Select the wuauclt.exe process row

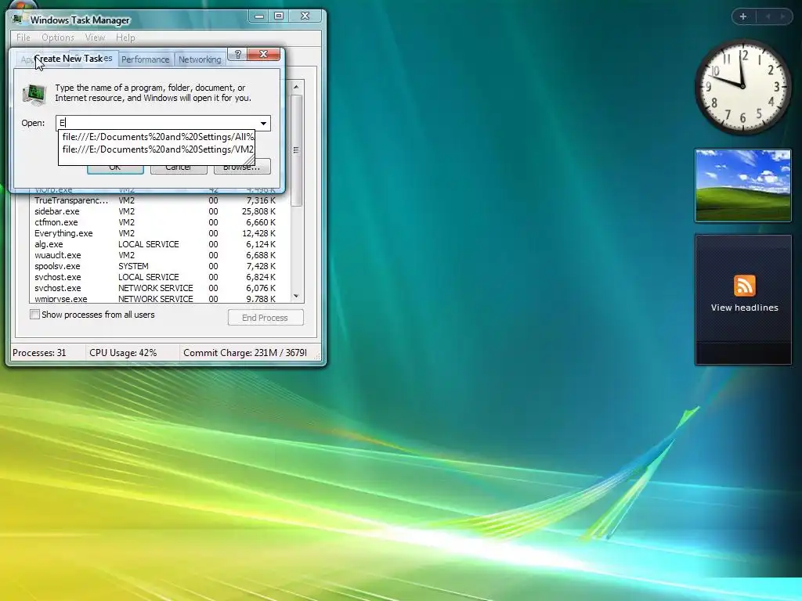(x=160, y=255)
